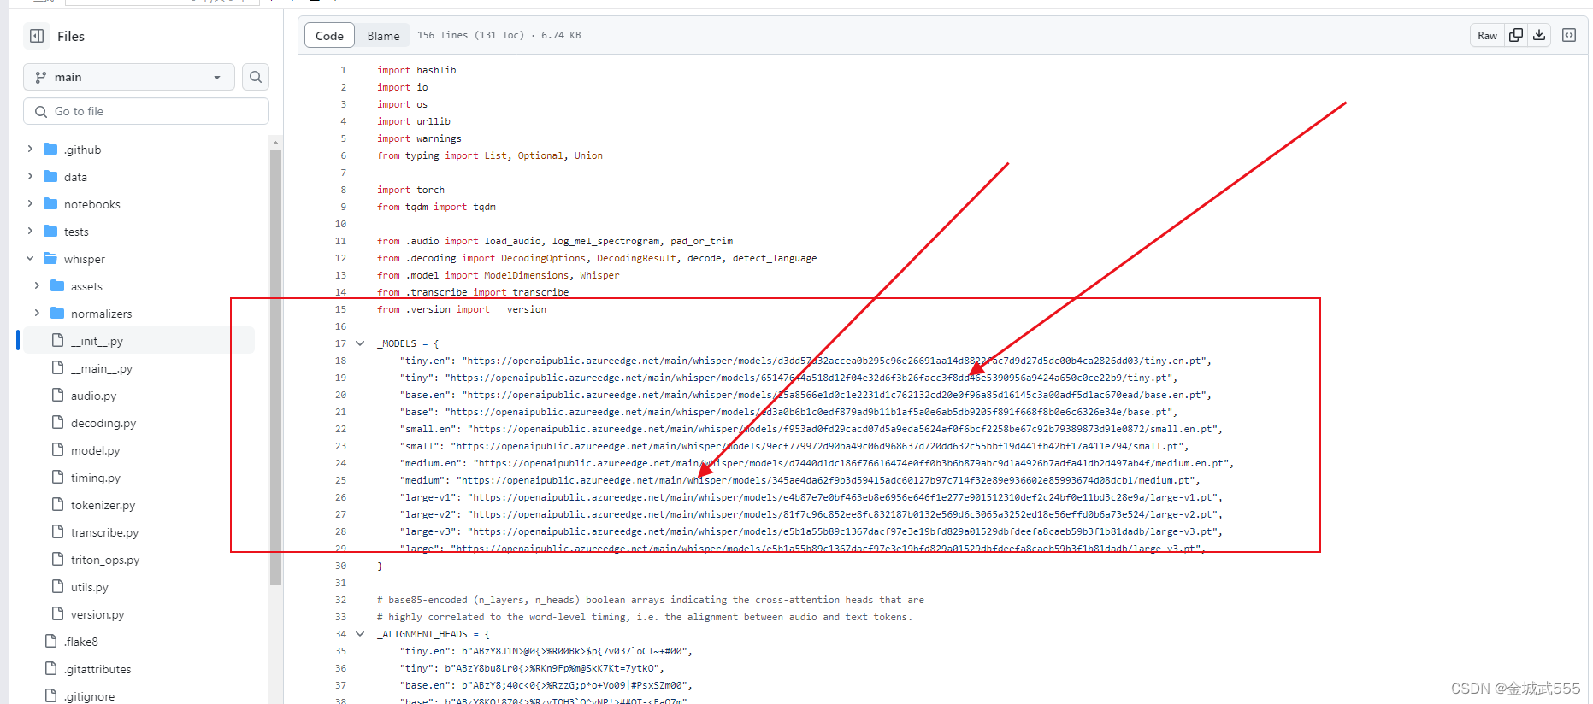The image size is (1593, 704).
Task: Open the version.py file
Action: tap(97, 614)
